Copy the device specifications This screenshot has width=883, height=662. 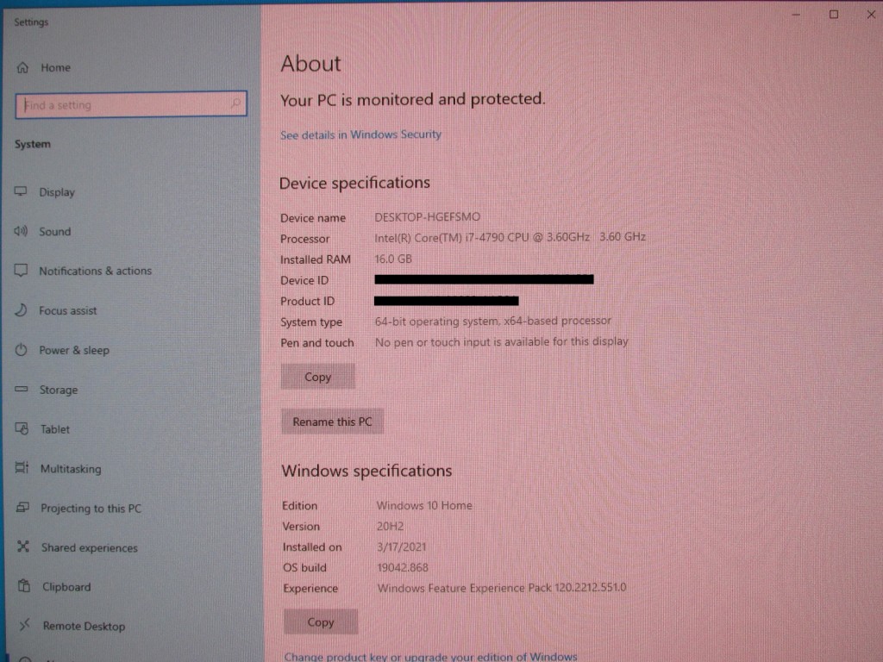click(x=318, y=377)
